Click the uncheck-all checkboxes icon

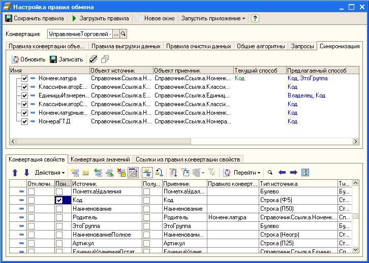pyautogui.click(x=105, y=59)
